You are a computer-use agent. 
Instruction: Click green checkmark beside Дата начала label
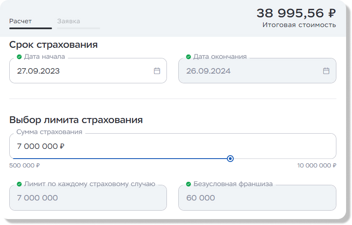[19, 57]
